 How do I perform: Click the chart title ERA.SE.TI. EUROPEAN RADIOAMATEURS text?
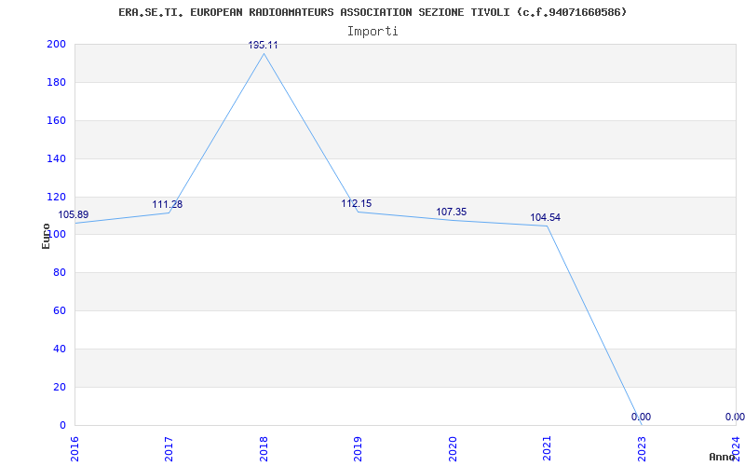click(372, 12)
